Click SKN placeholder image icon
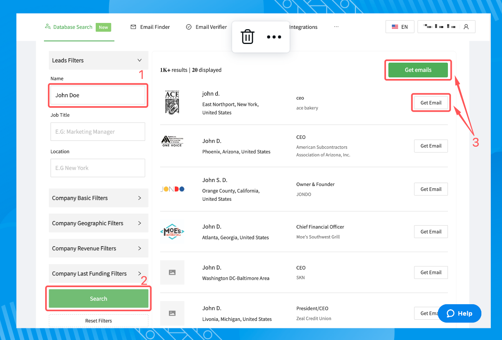This screenshot has width=502, height=340. click(172, 272)
